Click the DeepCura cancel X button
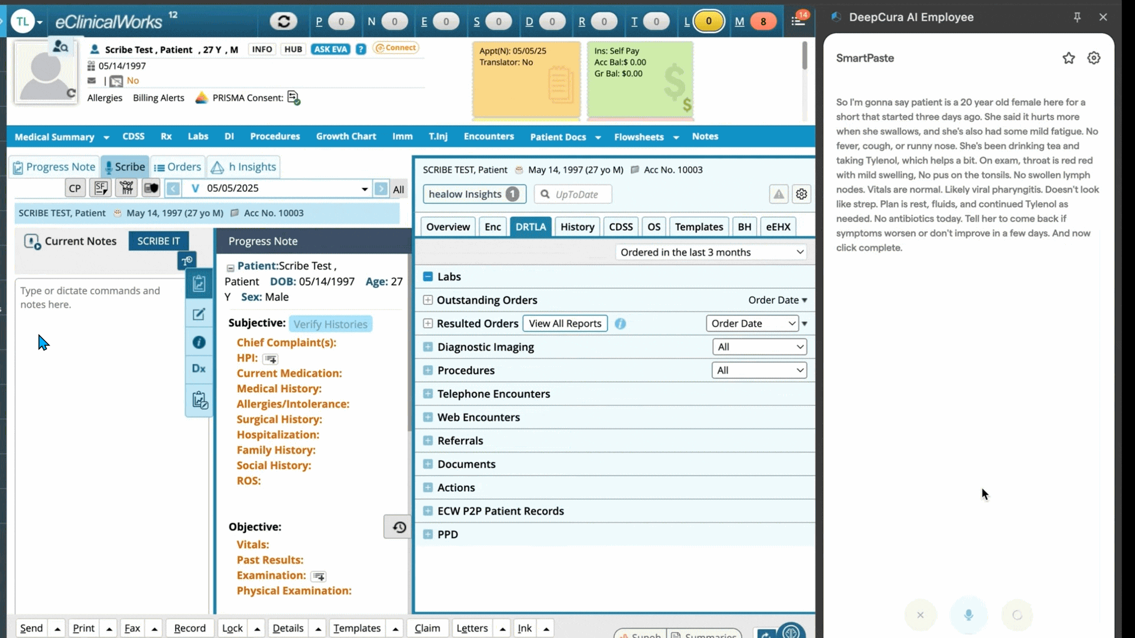The height and width of the screenshot is (638, 1135). [x=920, y=615]
